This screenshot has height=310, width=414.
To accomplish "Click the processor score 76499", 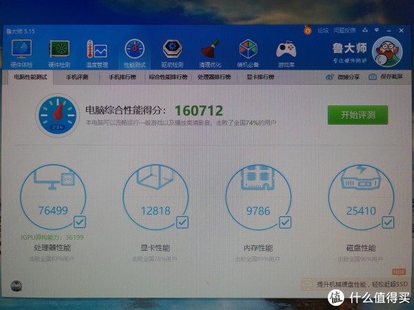I will click(53, 210).
